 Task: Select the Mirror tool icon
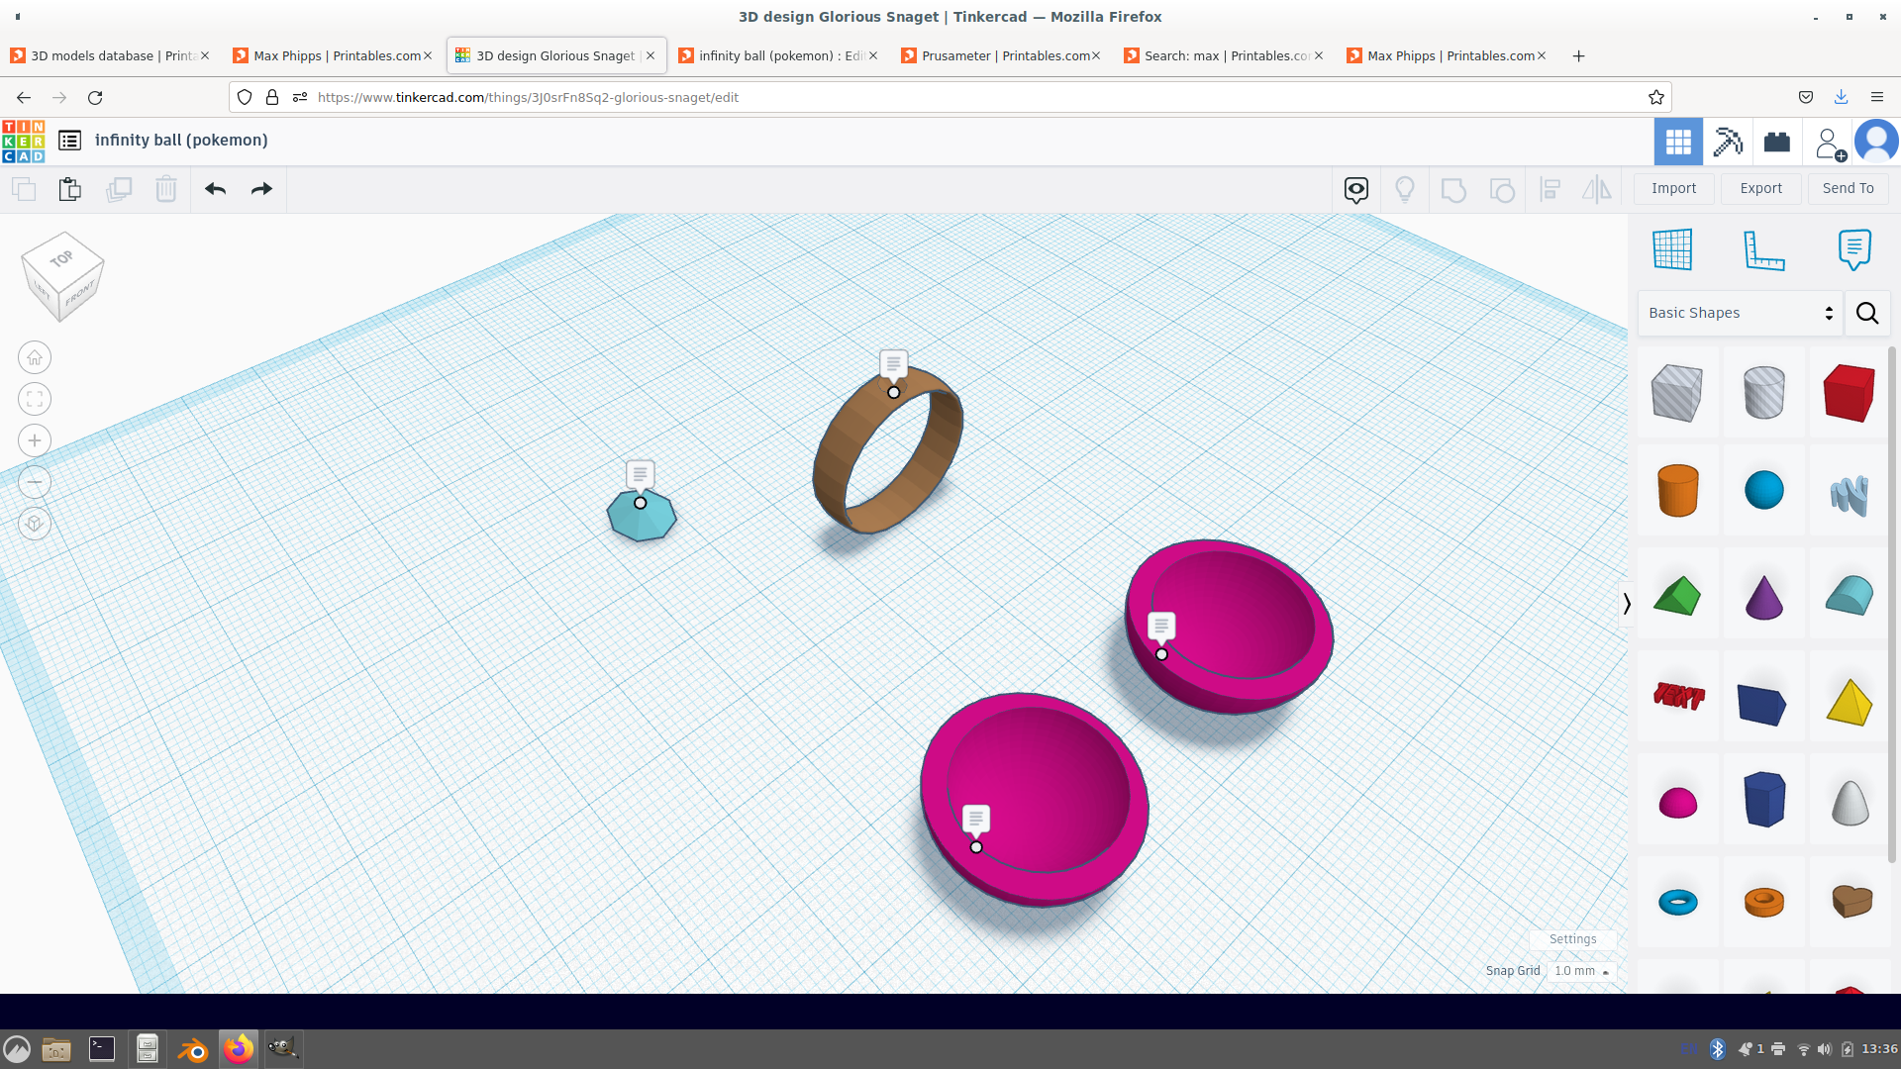[1598, 188]
